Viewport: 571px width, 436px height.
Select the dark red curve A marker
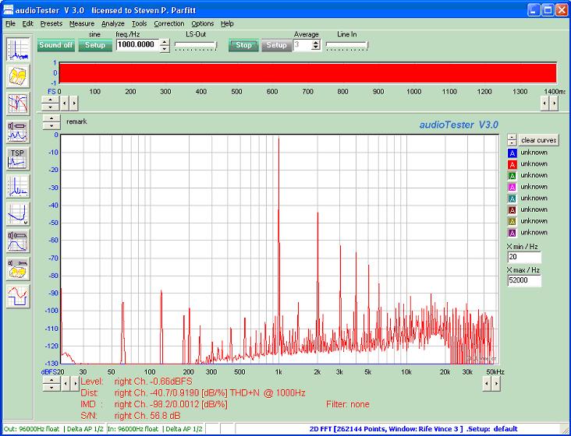click(x=512, y=210)
